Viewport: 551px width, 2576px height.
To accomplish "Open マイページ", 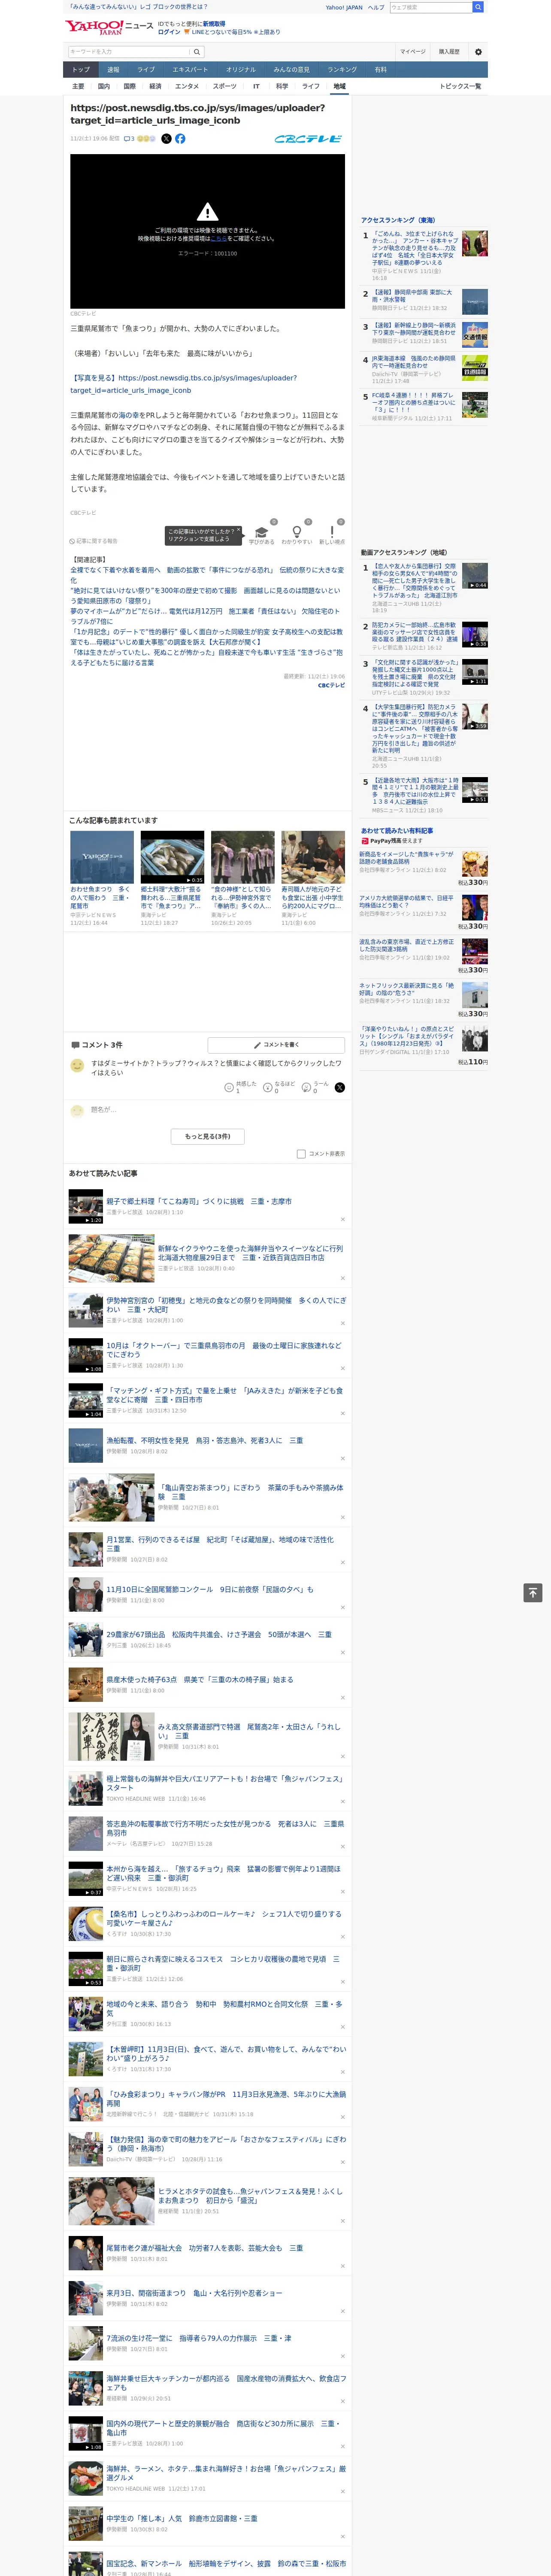I will point(413,52).
